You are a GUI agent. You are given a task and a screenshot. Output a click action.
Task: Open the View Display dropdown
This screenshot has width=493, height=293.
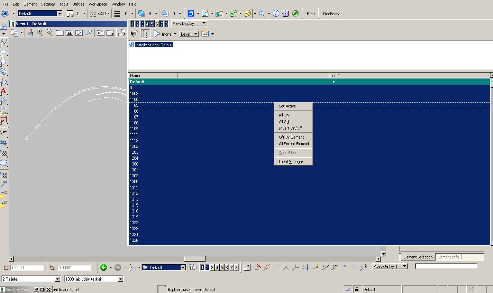(x=189, y=23)
